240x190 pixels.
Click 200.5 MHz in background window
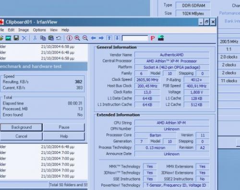point(229,42)
